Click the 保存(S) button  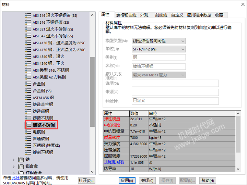(167, 180)
